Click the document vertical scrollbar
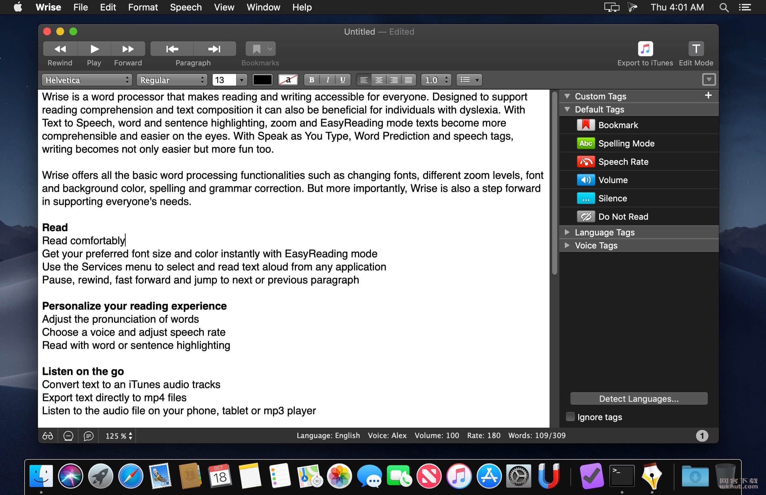766x495 pixels. click(554, 183)
